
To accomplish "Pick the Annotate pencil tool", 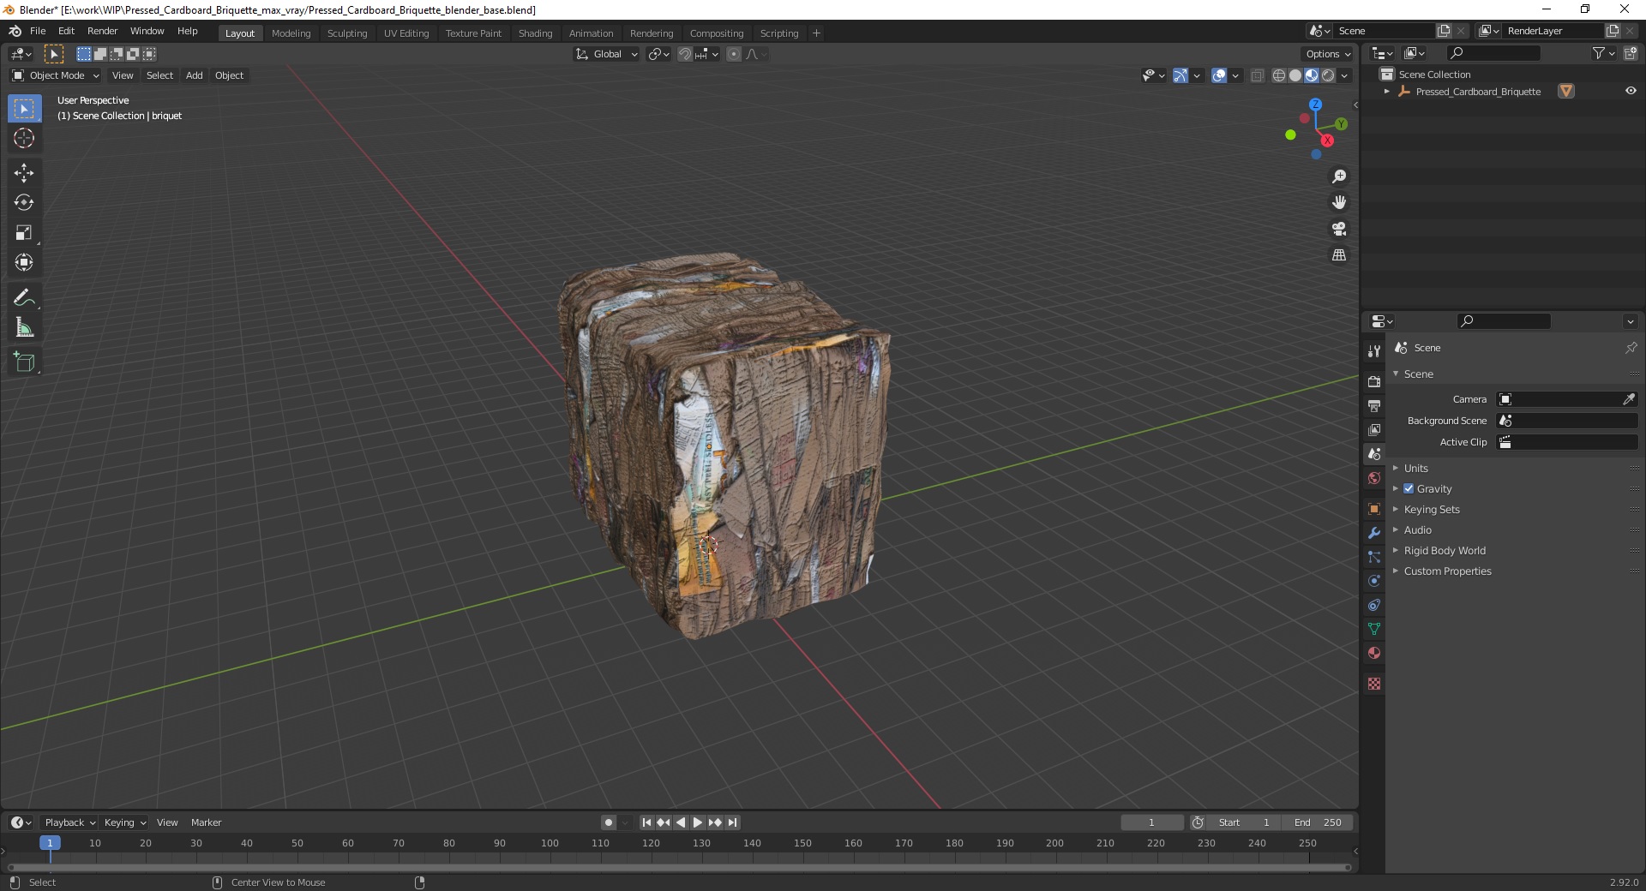I will pos(24,298).
